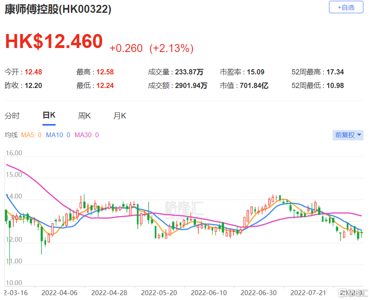The image size is (371, 300).
Task: Click the 10.00 price axis label
Action: click(x=14, y=283)
